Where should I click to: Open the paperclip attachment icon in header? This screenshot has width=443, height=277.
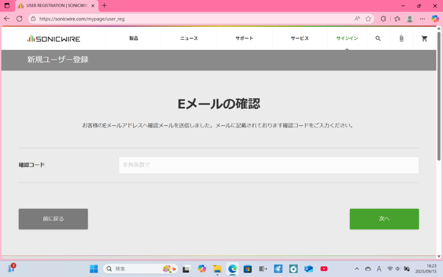point(401,39)
